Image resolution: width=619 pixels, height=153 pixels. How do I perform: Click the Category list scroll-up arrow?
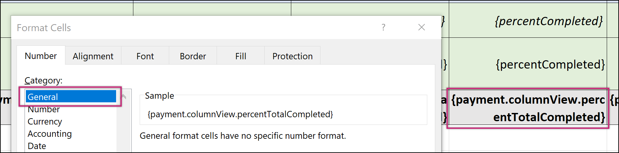click(x=124, y=97)
